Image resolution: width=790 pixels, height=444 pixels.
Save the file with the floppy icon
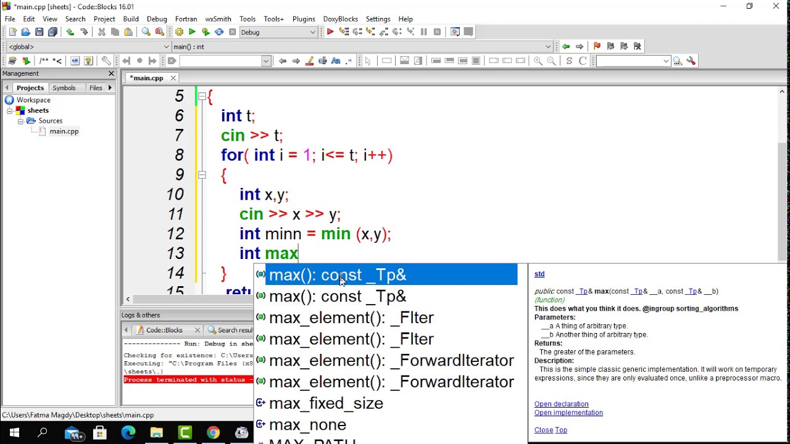[39, 32]
